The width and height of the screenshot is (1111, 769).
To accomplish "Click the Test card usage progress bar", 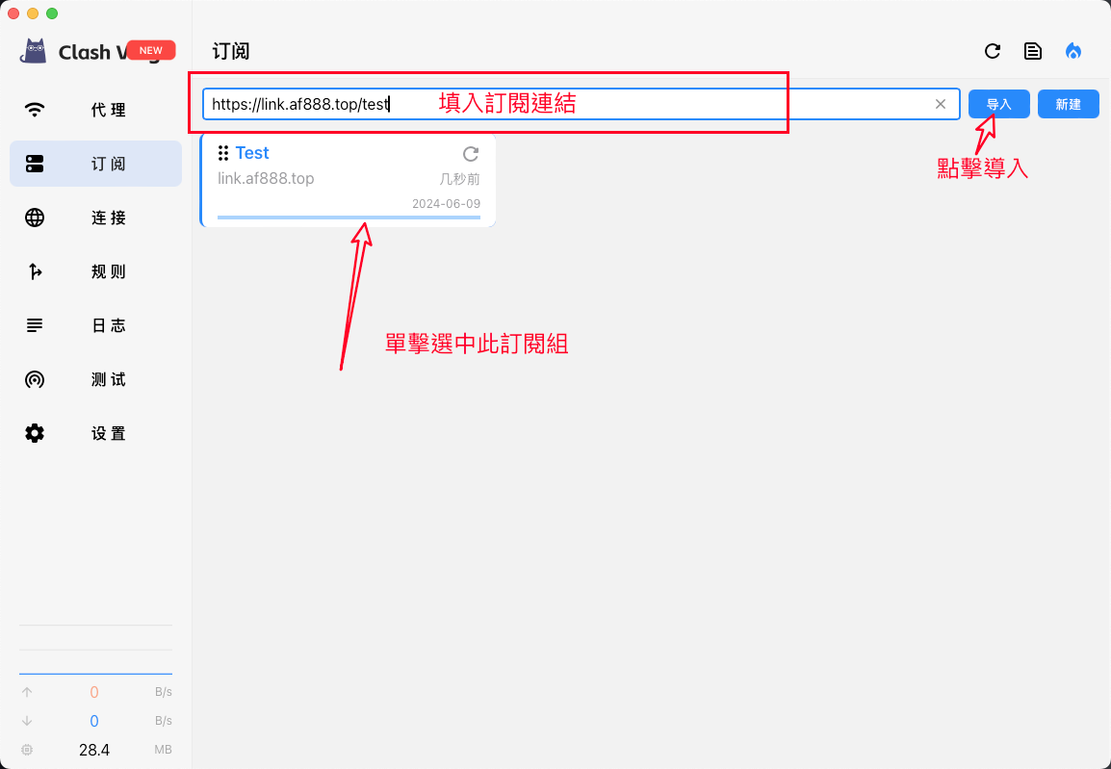I will click(x=349, y=218).
